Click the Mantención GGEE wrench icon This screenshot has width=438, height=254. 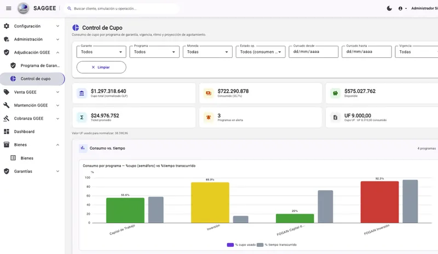[x=7, y=105]
